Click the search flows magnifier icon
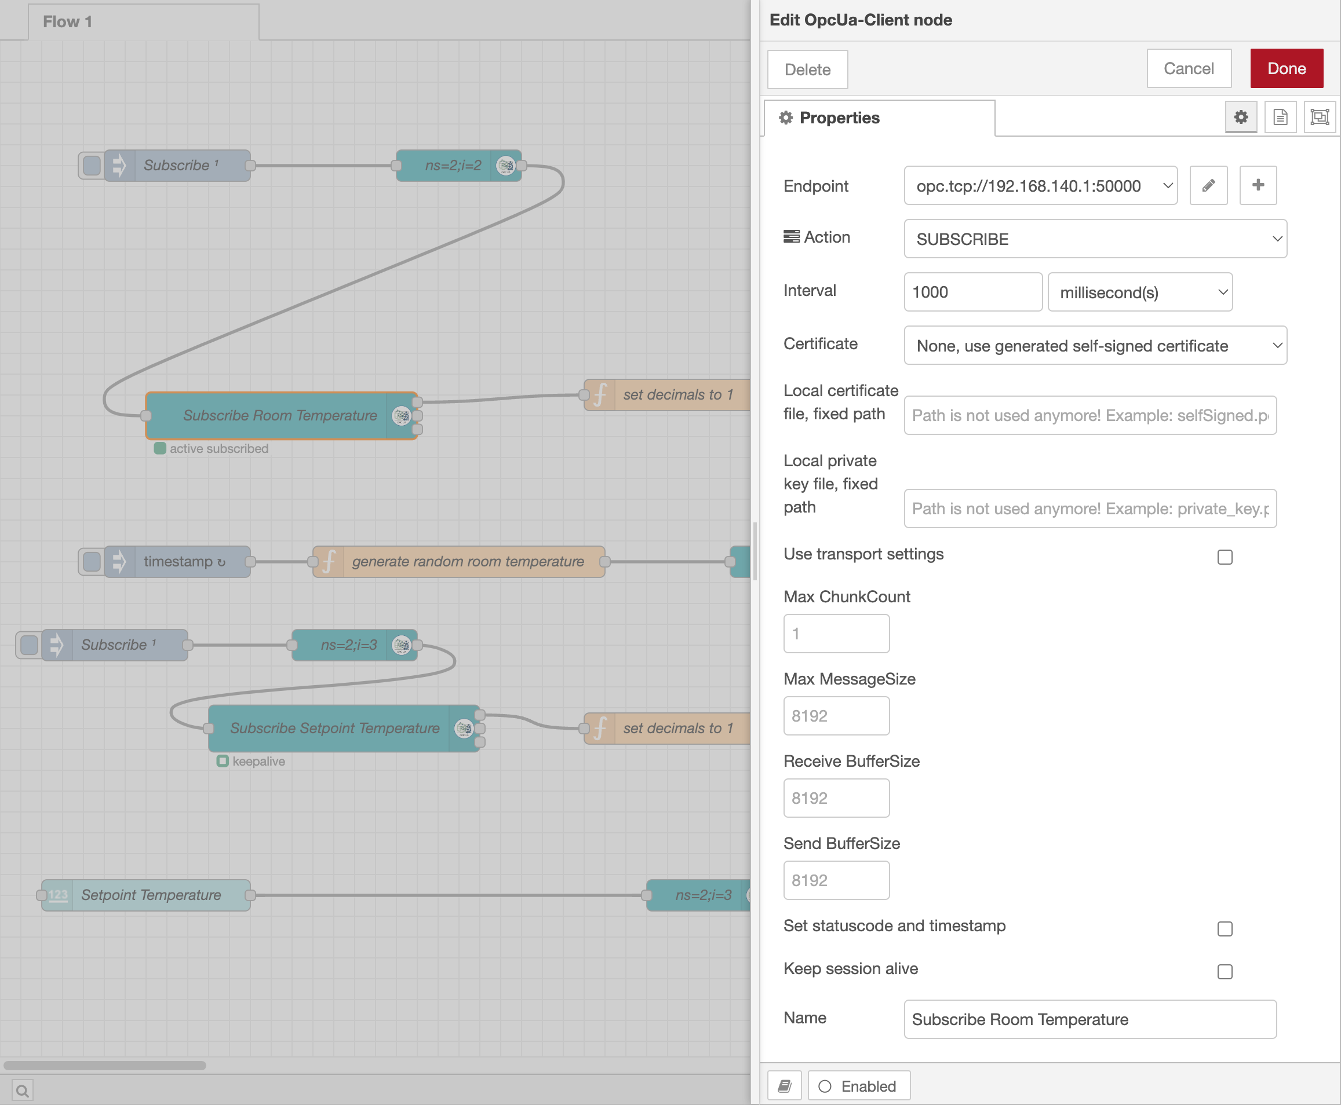This screenshot has width=1341, height=1105. [22, 1091]
